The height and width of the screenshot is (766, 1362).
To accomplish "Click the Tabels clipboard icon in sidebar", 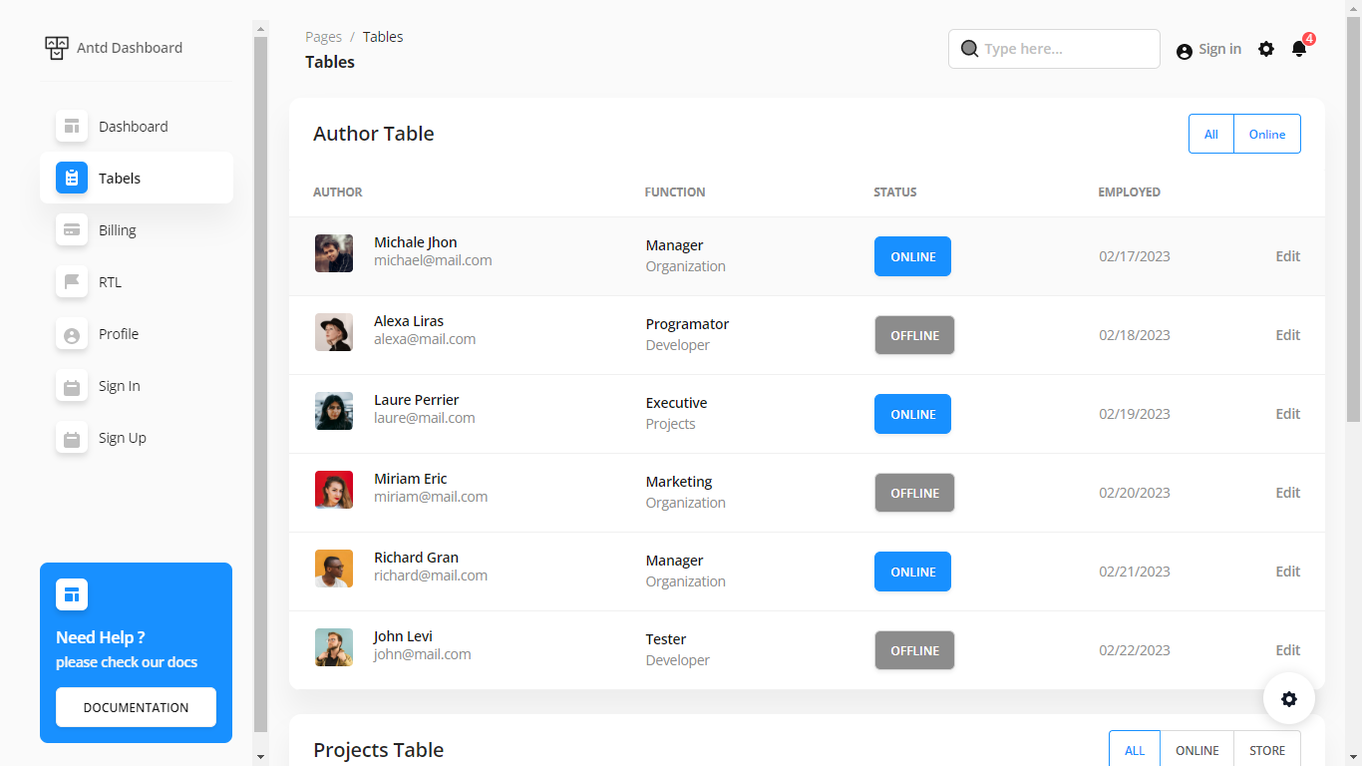I will tap(72, 179).
